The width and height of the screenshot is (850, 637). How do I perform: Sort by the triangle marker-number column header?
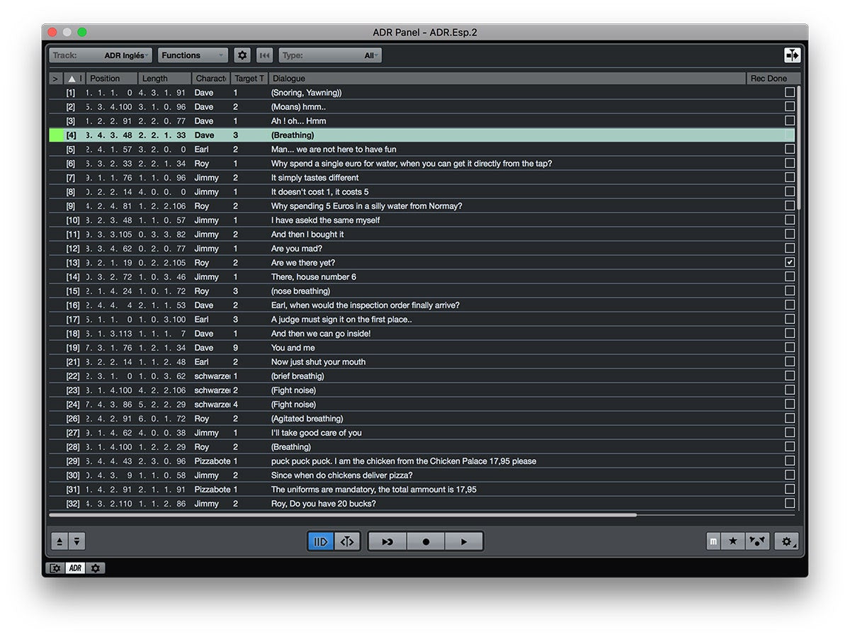pos(74,79)
